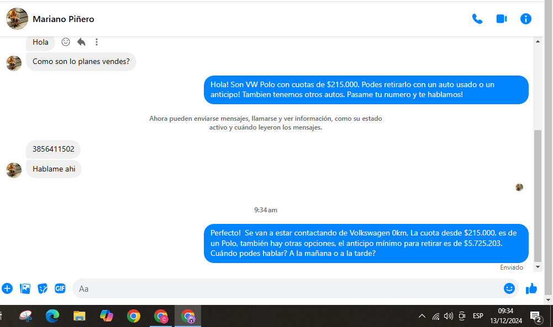Click the conversation scrollbar thumb
The width and height of the screenshot is (553, 327).
[538, 196]
